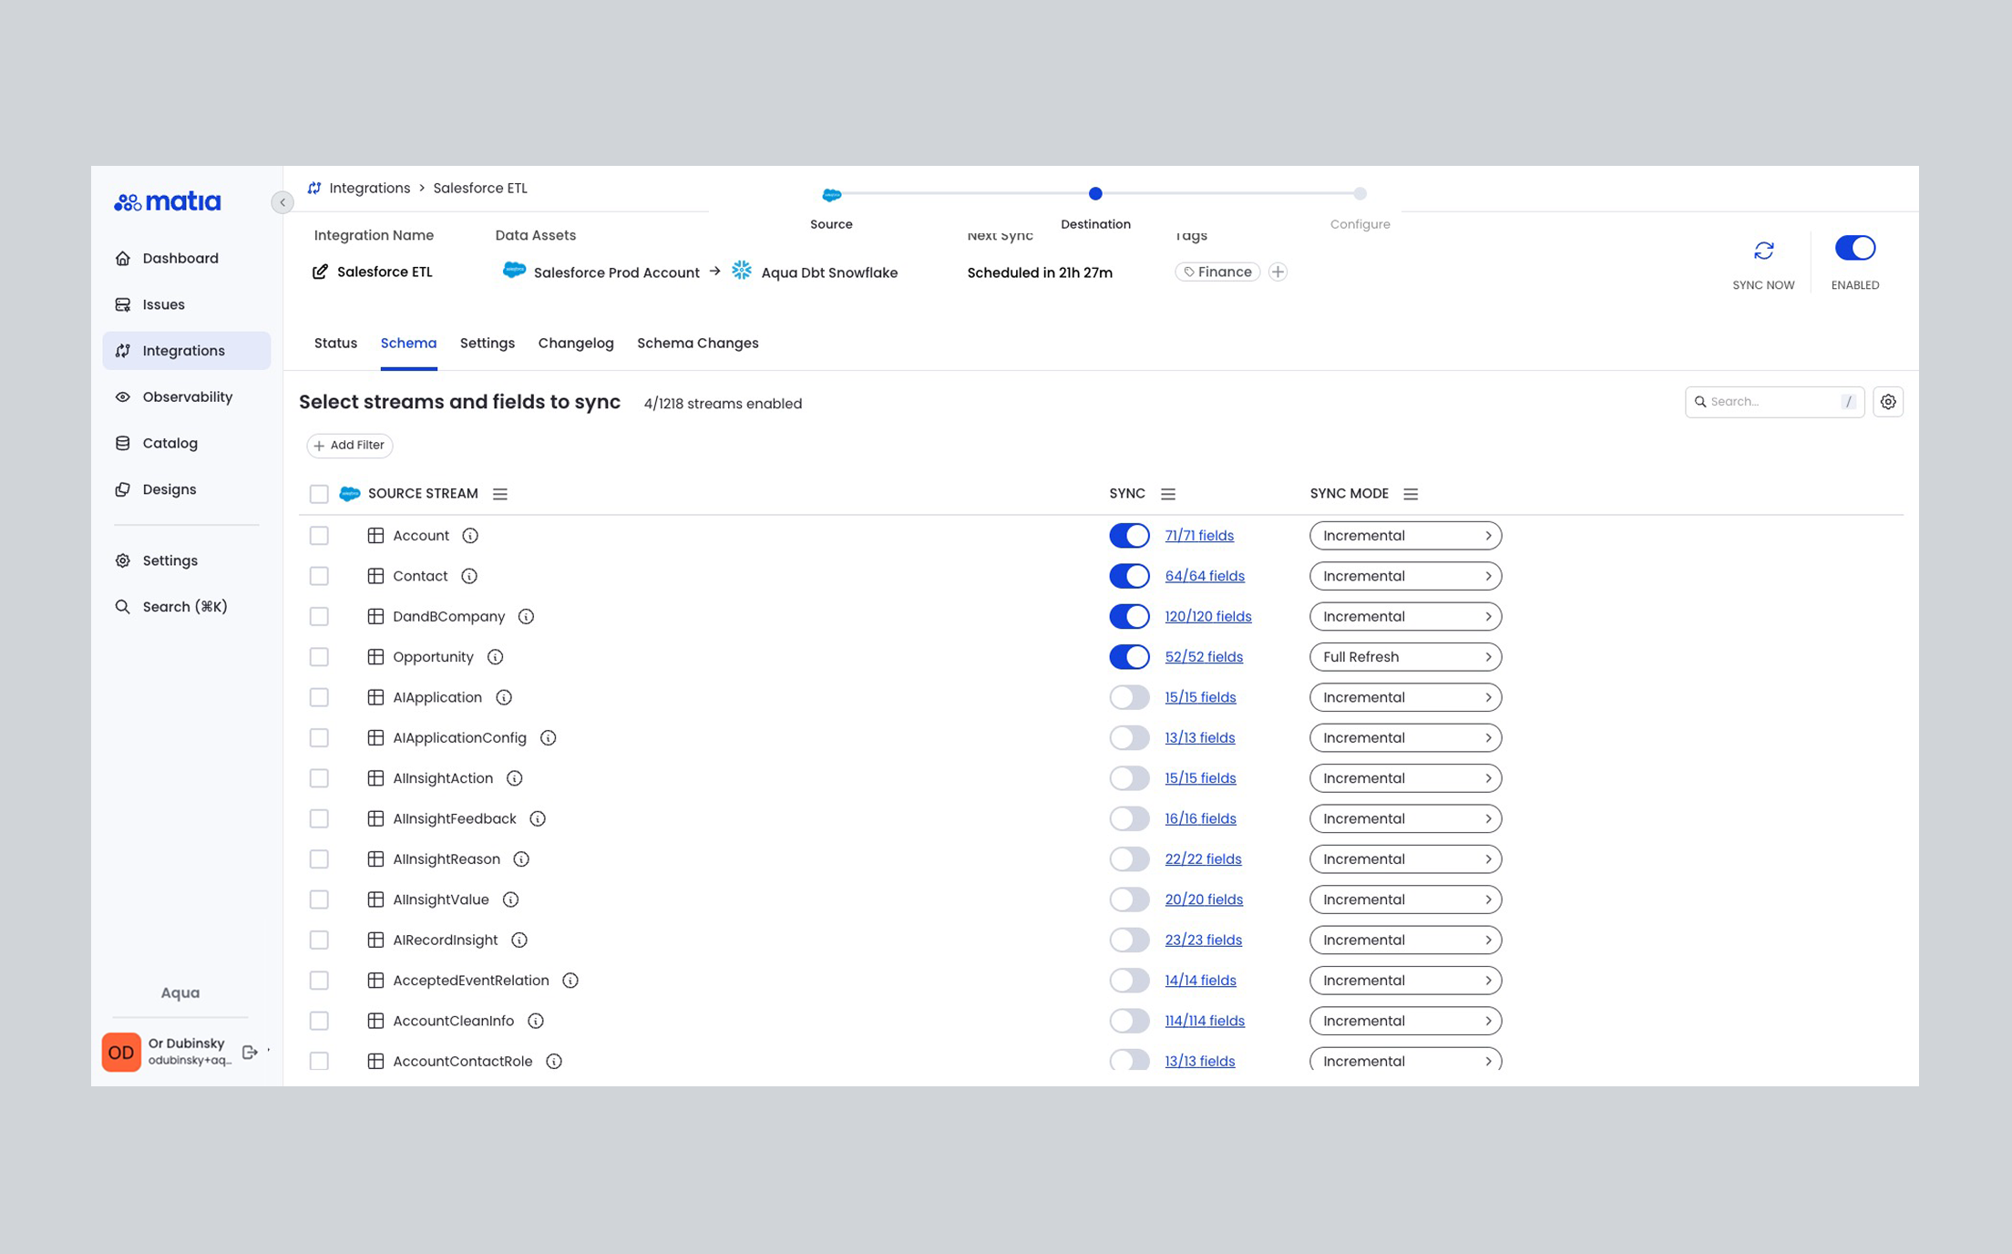Open the Catalog sidebar item
Image resolution: width=2012 pixels, height=1254 pixels.
click(x=169, y=443)
